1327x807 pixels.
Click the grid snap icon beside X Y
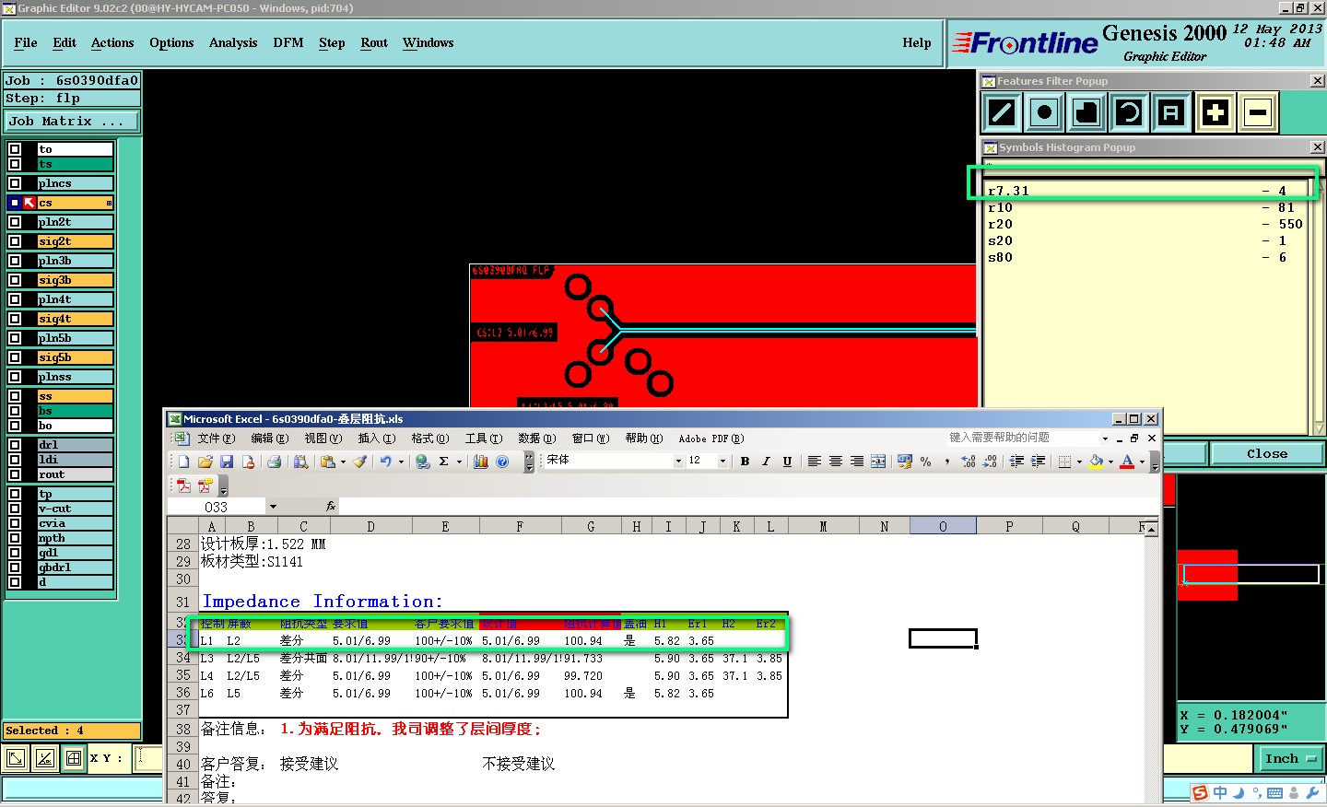point(74,759)
